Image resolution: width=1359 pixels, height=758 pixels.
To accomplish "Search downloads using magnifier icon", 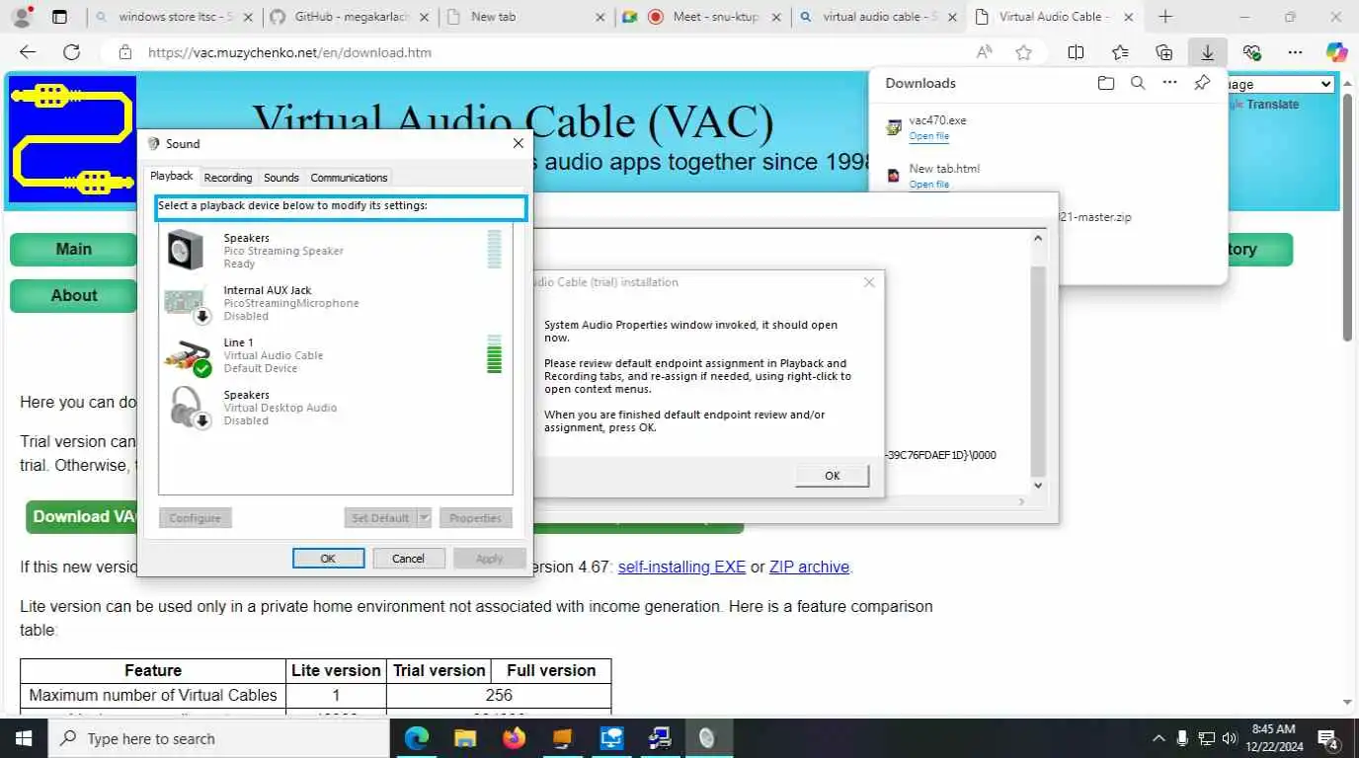I will (x=1138, y=83).
